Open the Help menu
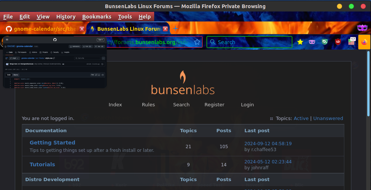Screen dimensions: 371x190 click(145, 17)
